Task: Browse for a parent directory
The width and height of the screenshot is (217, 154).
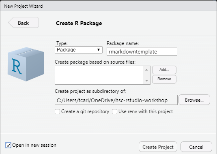Action: point(194,100)
